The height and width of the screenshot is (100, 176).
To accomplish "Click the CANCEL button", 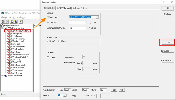I will (168, 14).
